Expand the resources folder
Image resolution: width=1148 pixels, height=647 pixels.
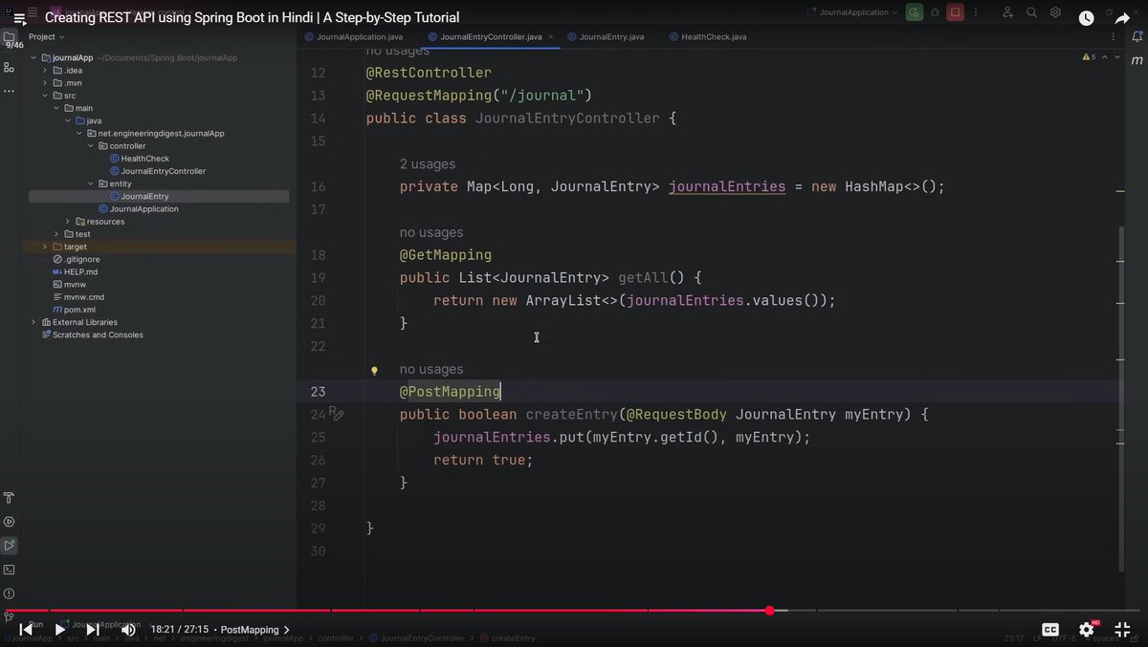click(68, 222)
